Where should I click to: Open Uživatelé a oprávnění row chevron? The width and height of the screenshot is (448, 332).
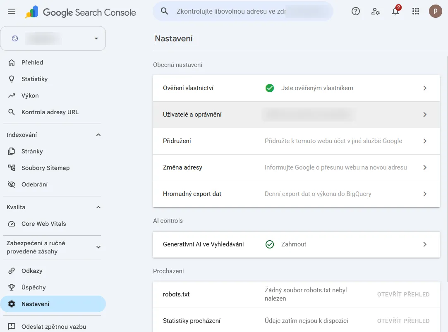425,115
